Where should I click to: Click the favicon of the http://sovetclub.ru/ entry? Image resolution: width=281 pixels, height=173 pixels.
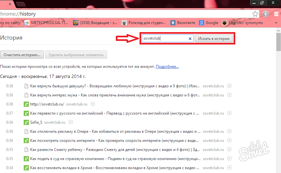(x=26, y=104)
